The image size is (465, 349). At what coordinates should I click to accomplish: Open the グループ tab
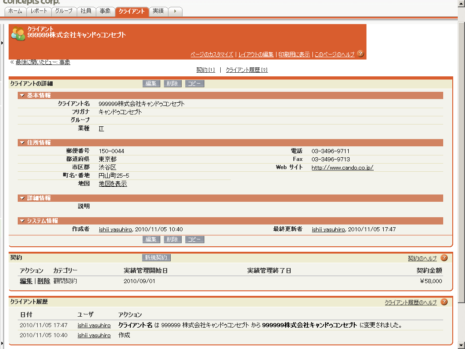pos(64,11)
